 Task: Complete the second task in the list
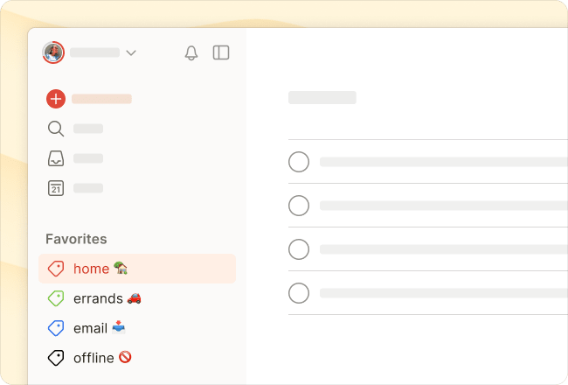pos(299,206)
